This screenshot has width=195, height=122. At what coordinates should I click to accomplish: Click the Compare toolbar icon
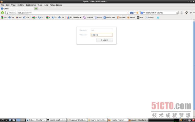(x=88, y=18)
